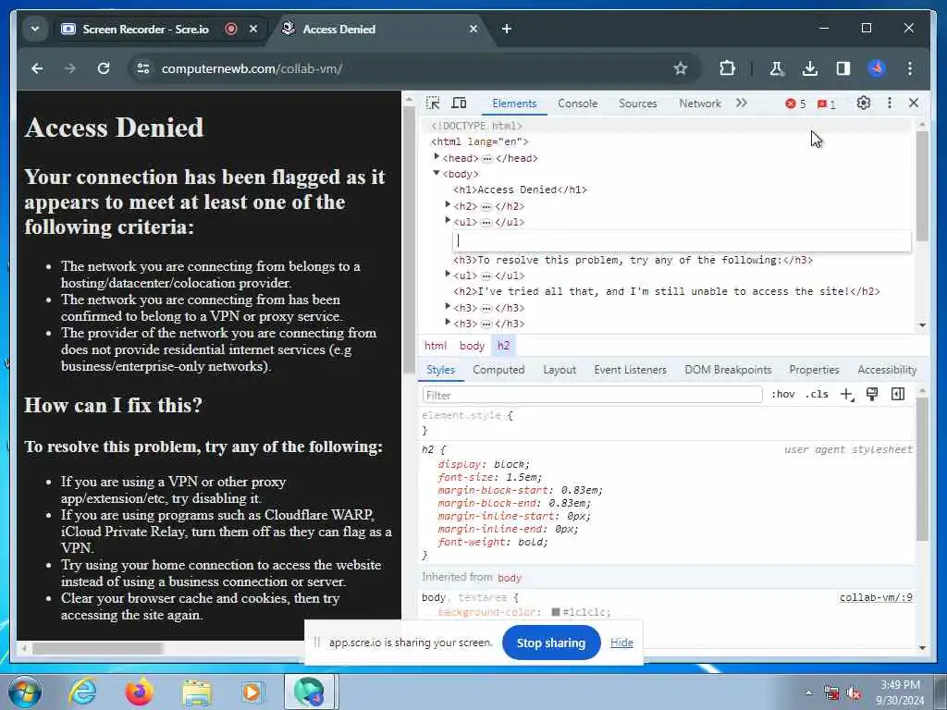Expand the first h2 node
The image size is (947, 710).
tap(448, 205)
